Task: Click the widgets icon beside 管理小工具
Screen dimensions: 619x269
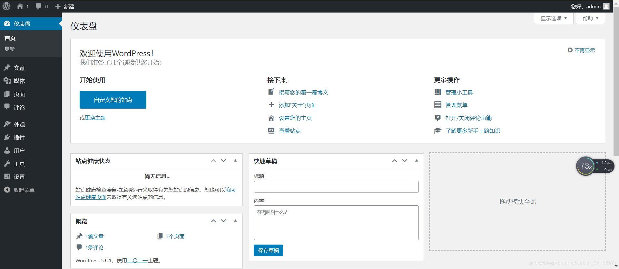Action: pyautogui.click(x=437, y=92)
